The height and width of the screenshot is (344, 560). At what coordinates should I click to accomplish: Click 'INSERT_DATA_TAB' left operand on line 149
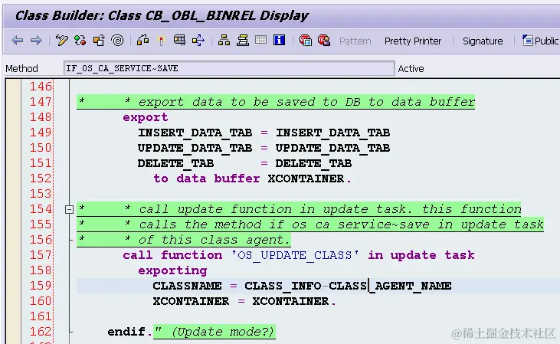(195, 133)
